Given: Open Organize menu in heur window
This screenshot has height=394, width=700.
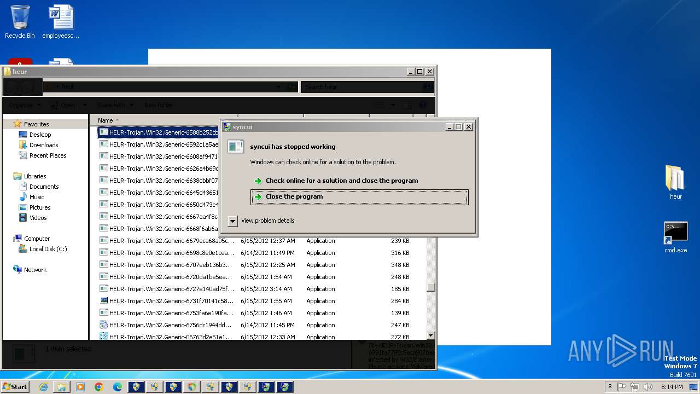Looking at the screenshot, I should coord(24,105).
